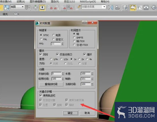Click the 确定 button
Screen dimensions: 157x122
(70, 113)
